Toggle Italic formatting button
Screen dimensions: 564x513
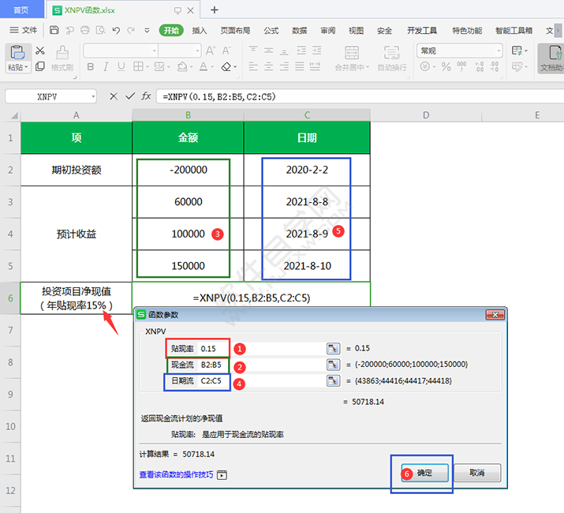(x=106, y=66)
